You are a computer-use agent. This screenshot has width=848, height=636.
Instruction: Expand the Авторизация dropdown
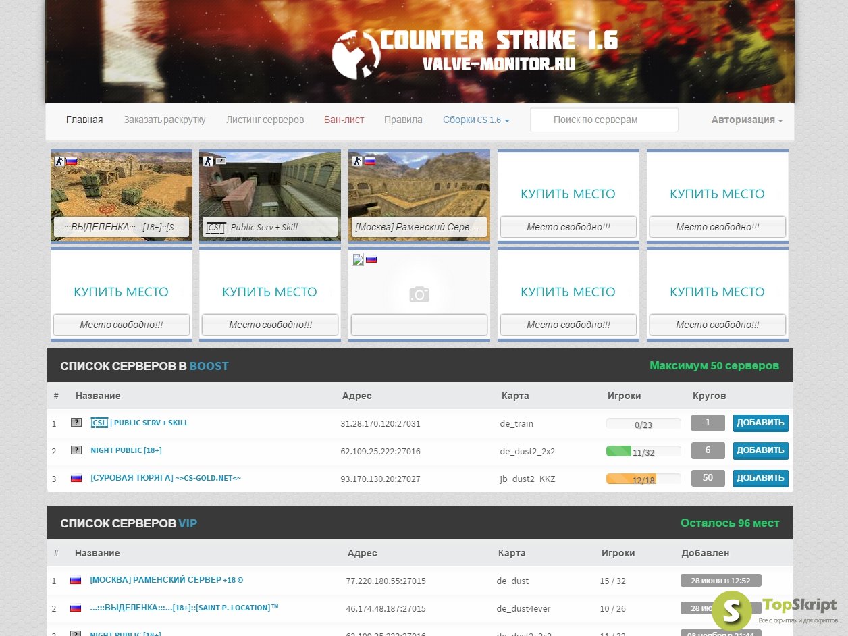click(747, 120)
